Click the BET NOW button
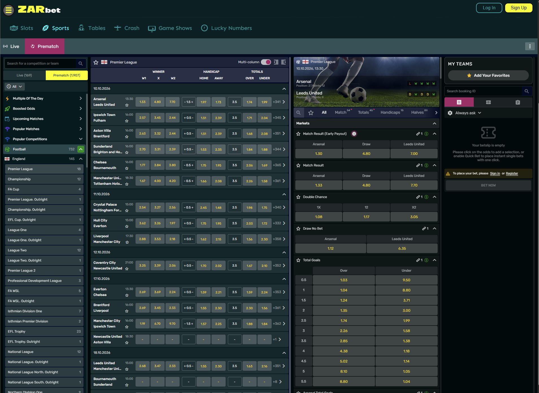539x393 pixels. pos(488,185)
